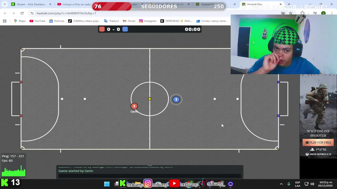Image resolution: width=337 pixels, height=189 pixels.
Task: Show hidden system tray icons
Action: click(281, 184)
